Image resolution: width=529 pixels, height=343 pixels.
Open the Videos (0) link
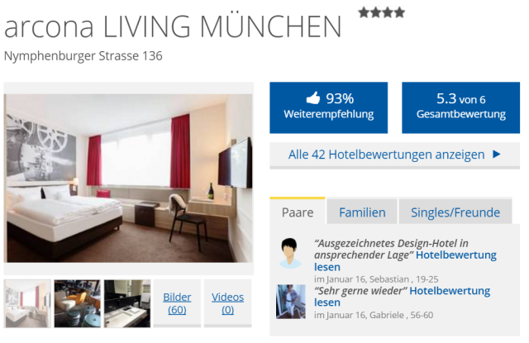[x=228, y=303]
